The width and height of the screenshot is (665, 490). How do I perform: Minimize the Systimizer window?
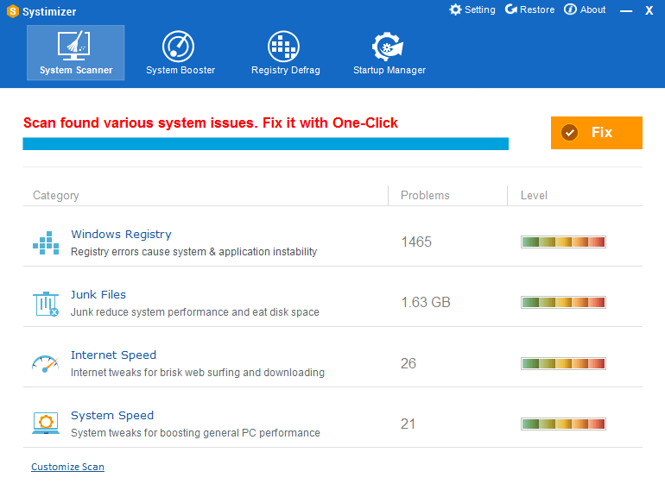pyautogui.click(x=626, y=10)
